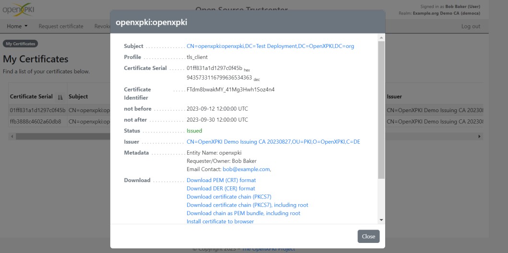Open the Home dropdown menu
Screen dimensions: 508x253
pyautogui.click(x=17, y=26)
